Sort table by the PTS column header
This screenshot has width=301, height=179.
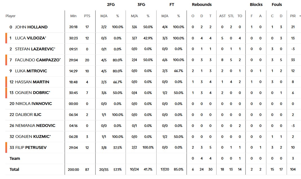tap(87, 16)
